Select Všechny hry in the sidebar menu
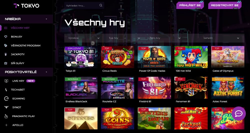Screen dimensions: 250x133 20,28
